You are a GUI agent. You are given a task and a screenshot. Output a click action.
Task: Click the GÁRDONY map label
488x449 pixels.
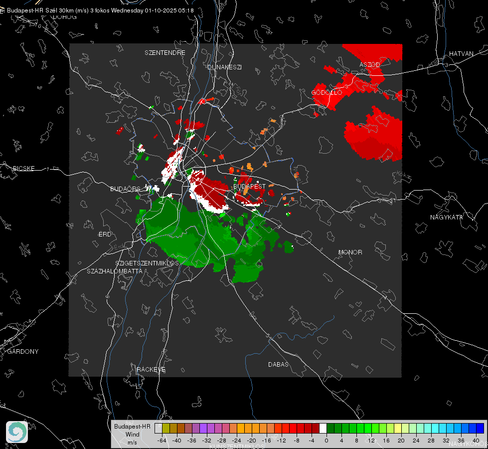(23, 352)
